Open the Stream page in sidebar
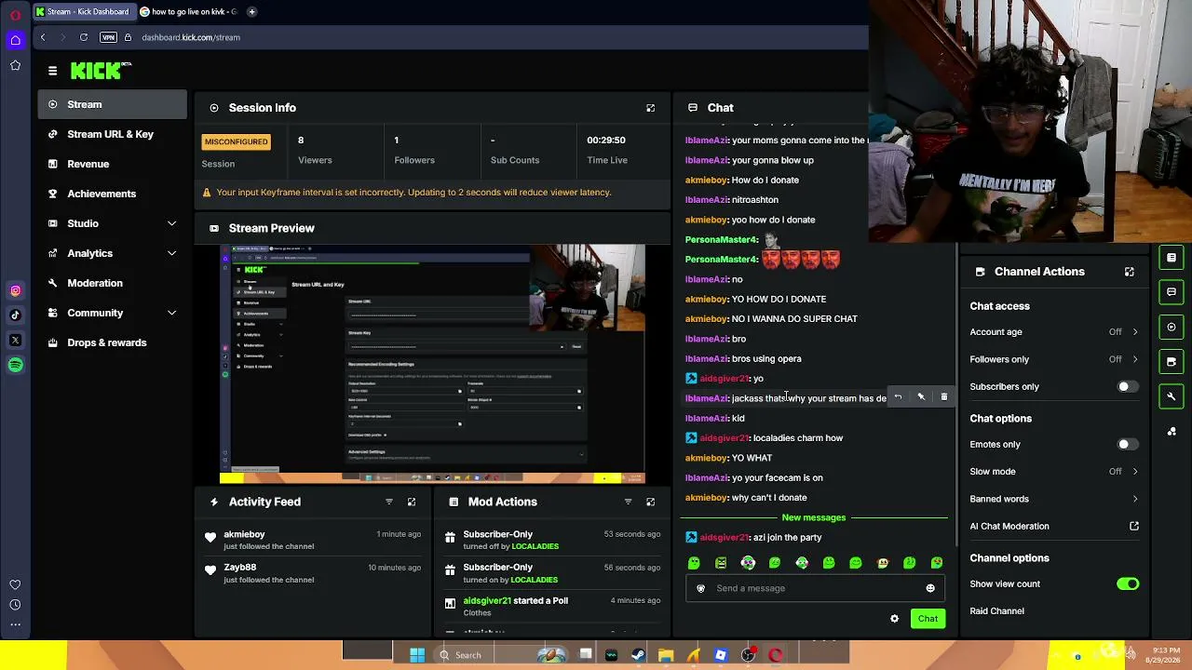The height and width of the screenshot is (670, 1192). click(113, 104)
